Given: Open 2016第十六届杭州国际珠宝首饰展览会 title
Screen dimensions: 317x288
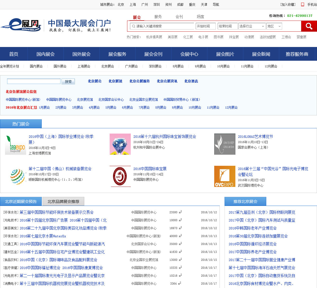Looking at the screenshot, I should point(165,136).
